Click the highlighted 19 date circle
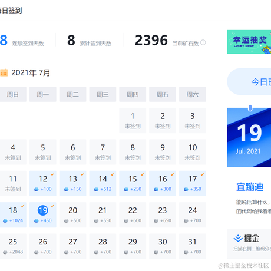 (x=43, y=210)
